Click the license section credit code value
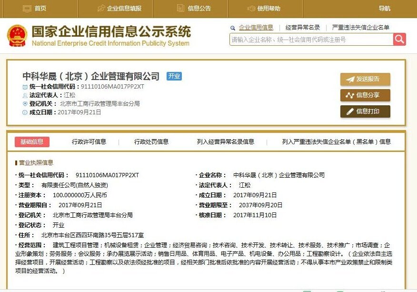The image size is (417, 292). pyautogui.click(x=107, y=175)
